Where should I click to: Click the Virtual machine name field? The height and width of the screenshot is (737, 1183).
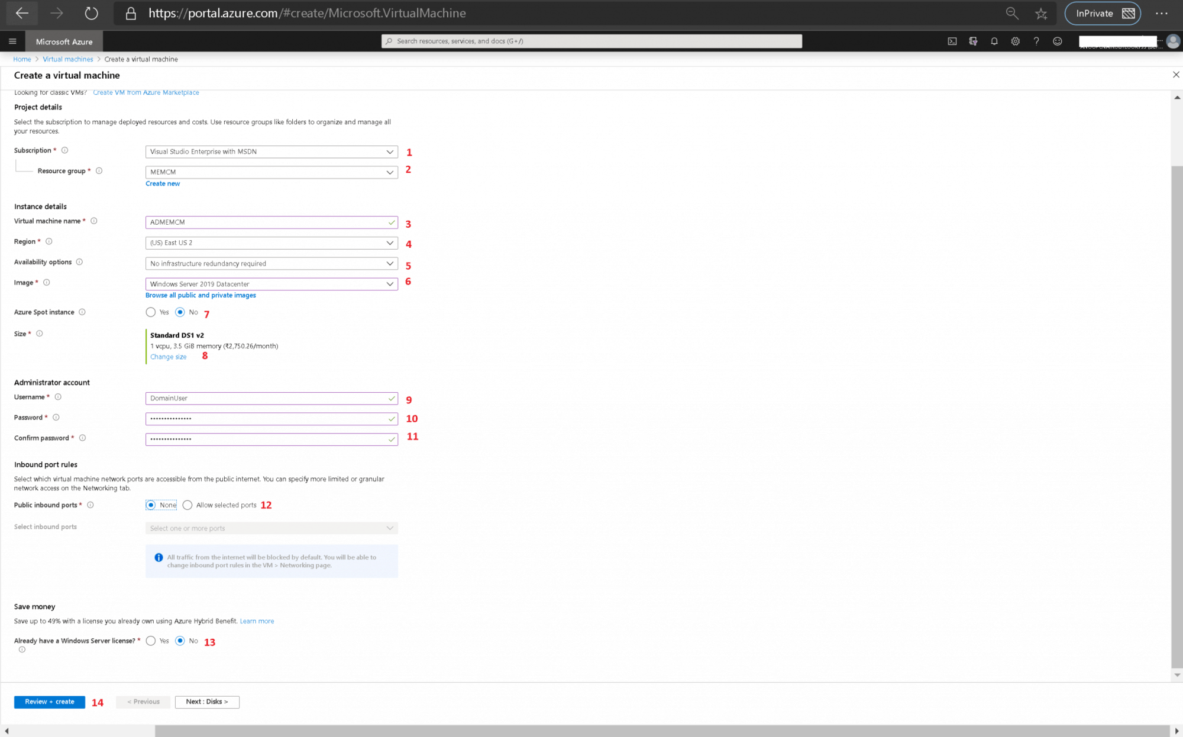pos(271,222)
